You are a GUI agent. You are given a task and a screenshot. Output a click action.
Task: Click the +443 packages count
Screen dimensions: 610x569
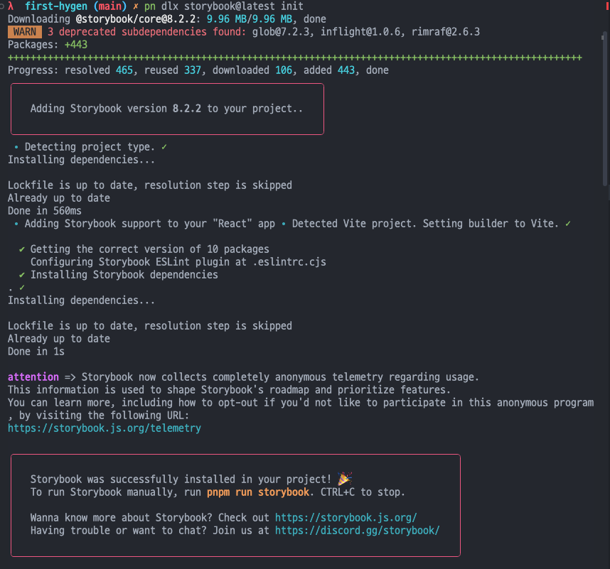(78, 45)
